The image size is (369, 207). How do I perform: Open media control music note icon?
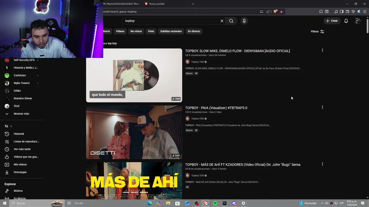pos(336,11)
